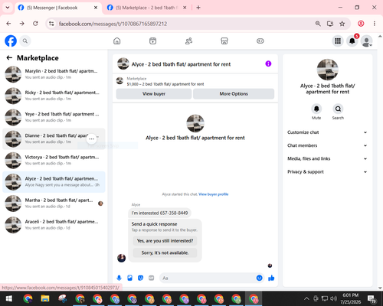
Task: Search in conversation with the Search icon
Action: coord(338,109)
